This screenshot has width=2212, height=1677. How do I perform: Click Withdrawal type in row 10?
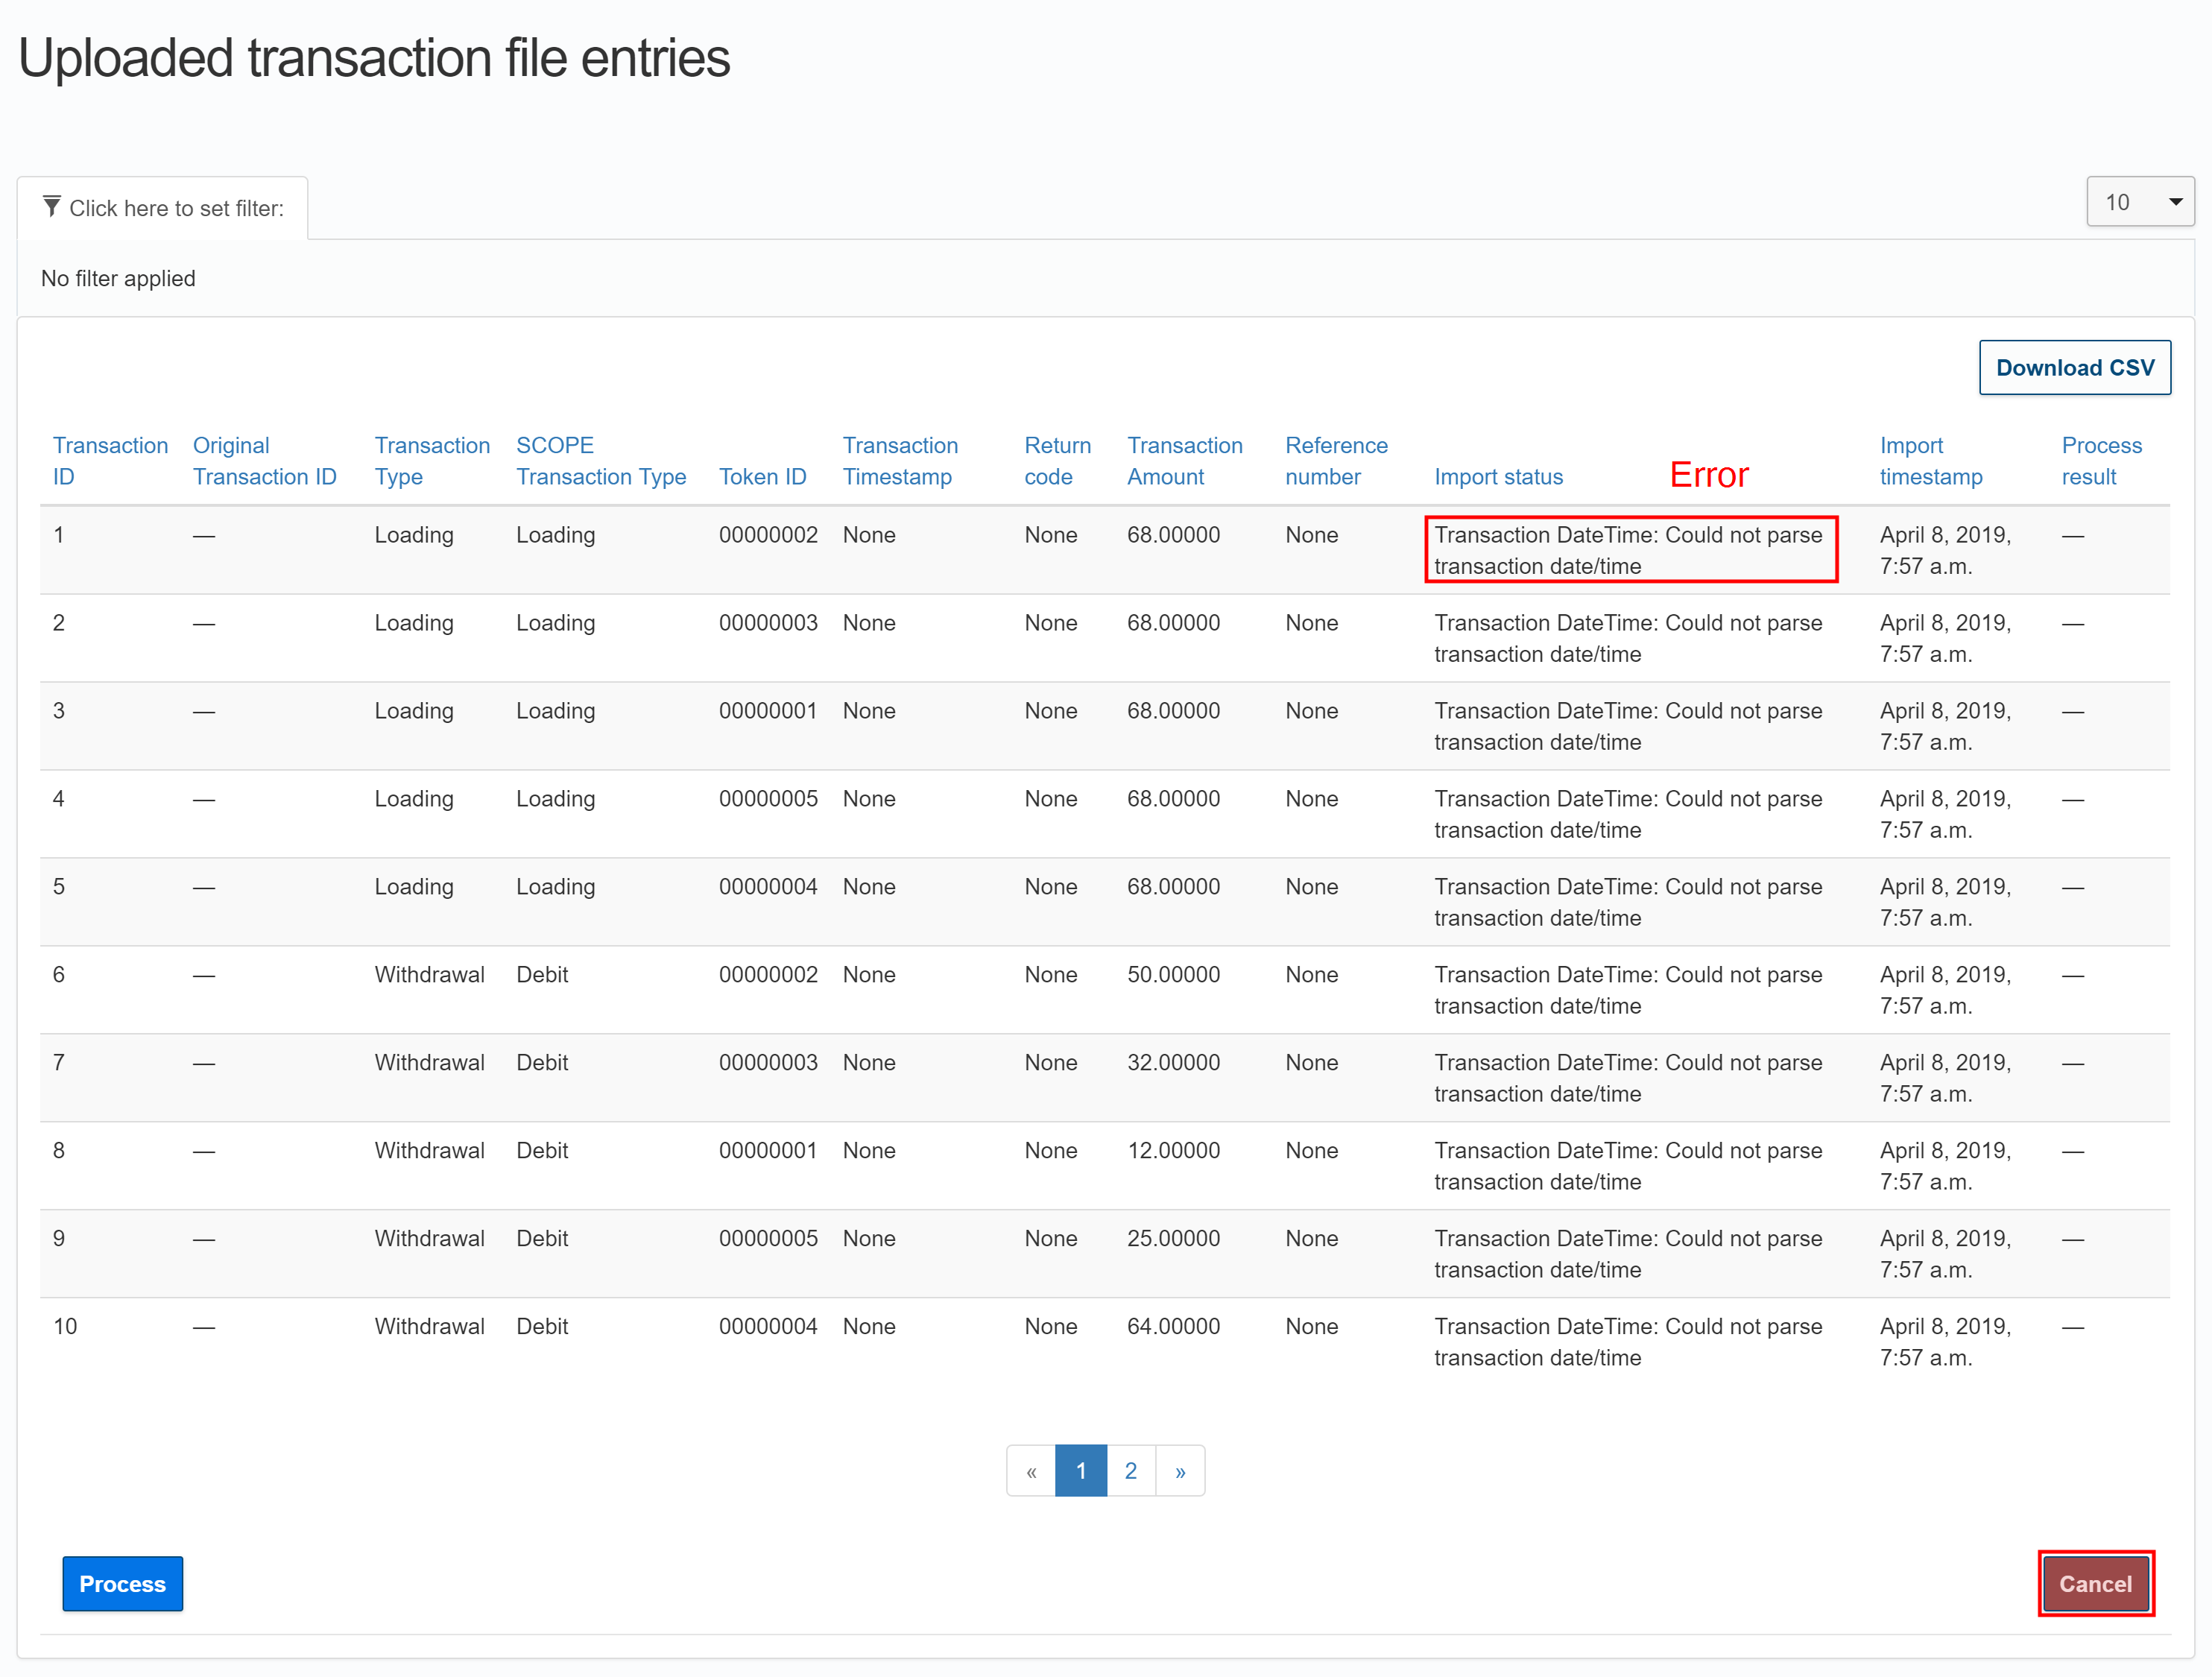point(429,1327)
